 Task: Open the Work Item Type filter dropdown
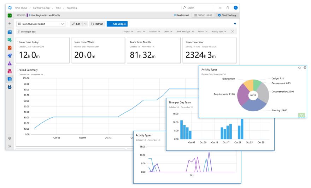click(185, 31)
